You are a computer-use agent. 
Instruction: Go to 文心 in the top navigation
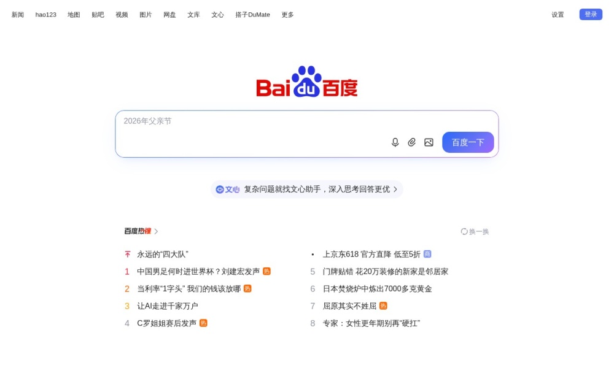218,15
